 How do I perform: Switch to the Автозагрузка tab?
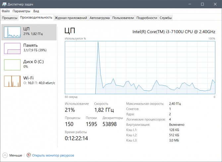[99, 18]
